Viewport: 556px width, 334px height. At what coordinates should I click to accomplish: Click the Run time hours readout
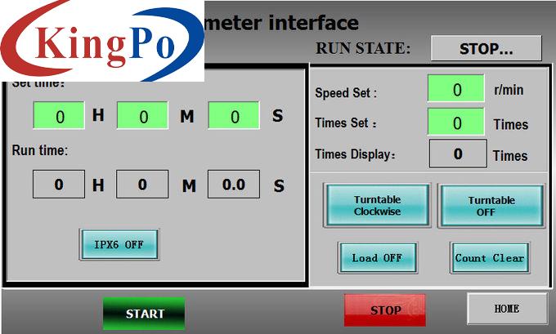[59, 185]
